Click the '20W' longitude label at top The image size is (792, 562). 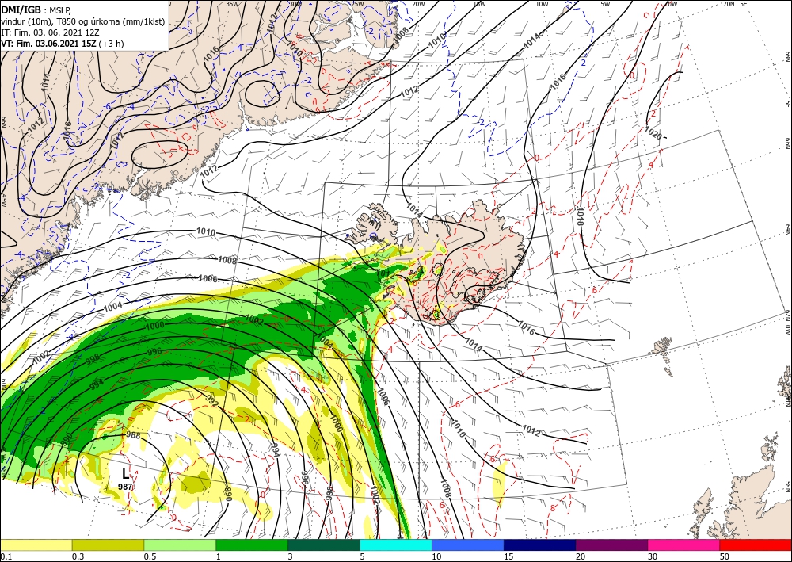(418, 3)
